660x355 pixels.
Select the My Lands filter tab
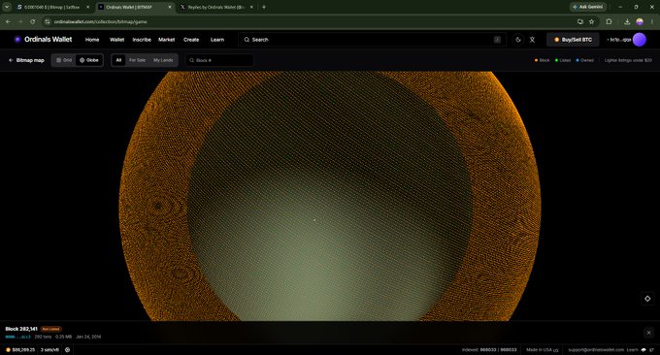point(163,60)
